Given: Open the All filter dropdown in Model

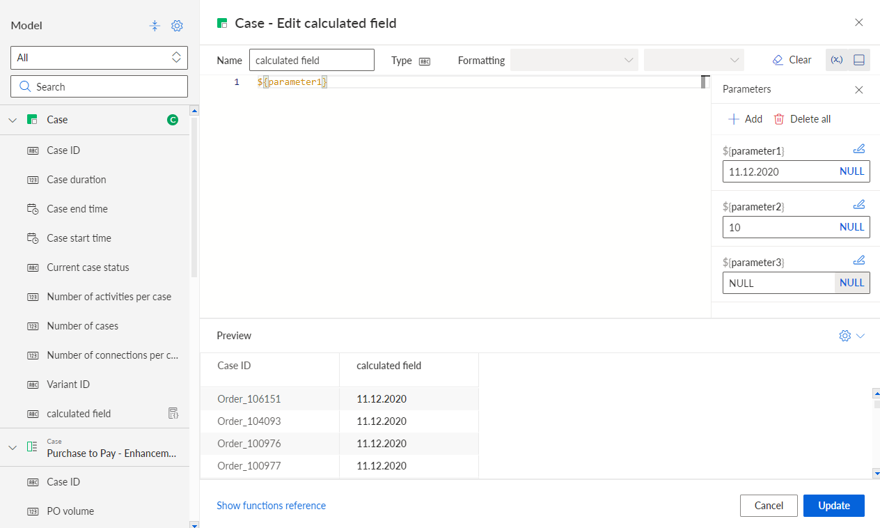Looking at the screenshot, I should point(99,58).
